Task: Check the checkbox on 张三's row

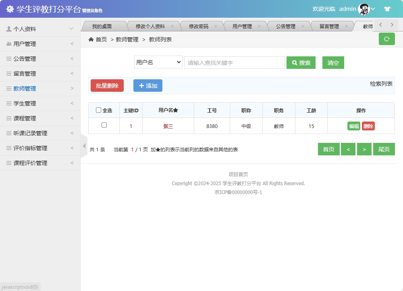Action: coord(104,126)
